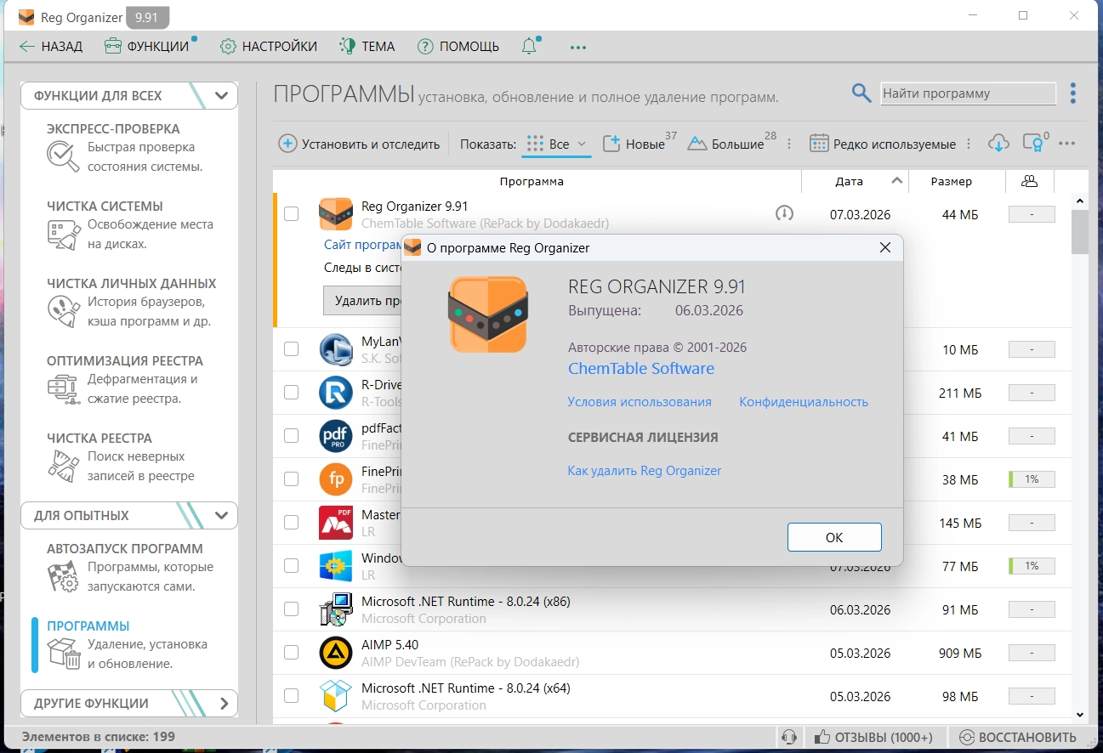1103x753 pixels.
Task: Open the ТЕМА menu
Action: (367, 46)
